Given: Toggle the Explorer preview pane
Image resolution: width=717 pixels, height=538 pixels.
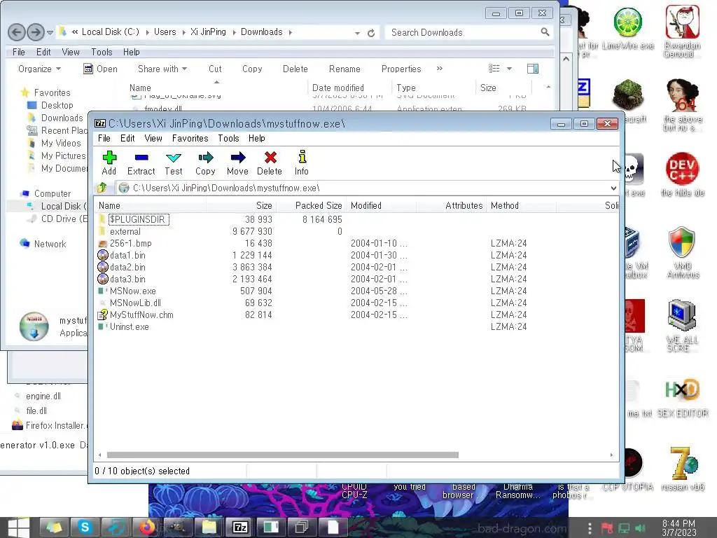Looking at the screenshot, I should [x=533, y=69].
